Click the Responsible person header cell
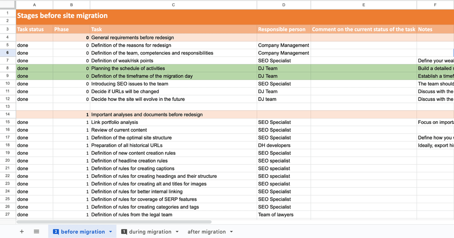454x238 pixels. click(283, 29)
